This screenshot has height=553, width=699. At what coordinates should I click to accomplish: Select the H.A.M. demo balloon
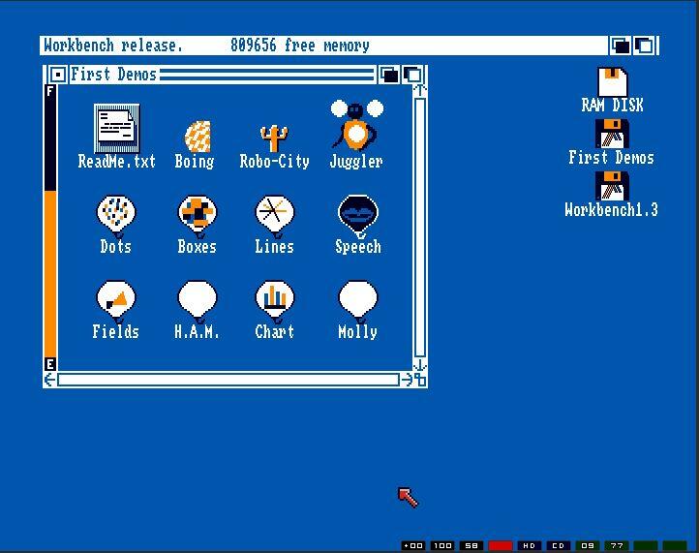(x=198, y=301)
